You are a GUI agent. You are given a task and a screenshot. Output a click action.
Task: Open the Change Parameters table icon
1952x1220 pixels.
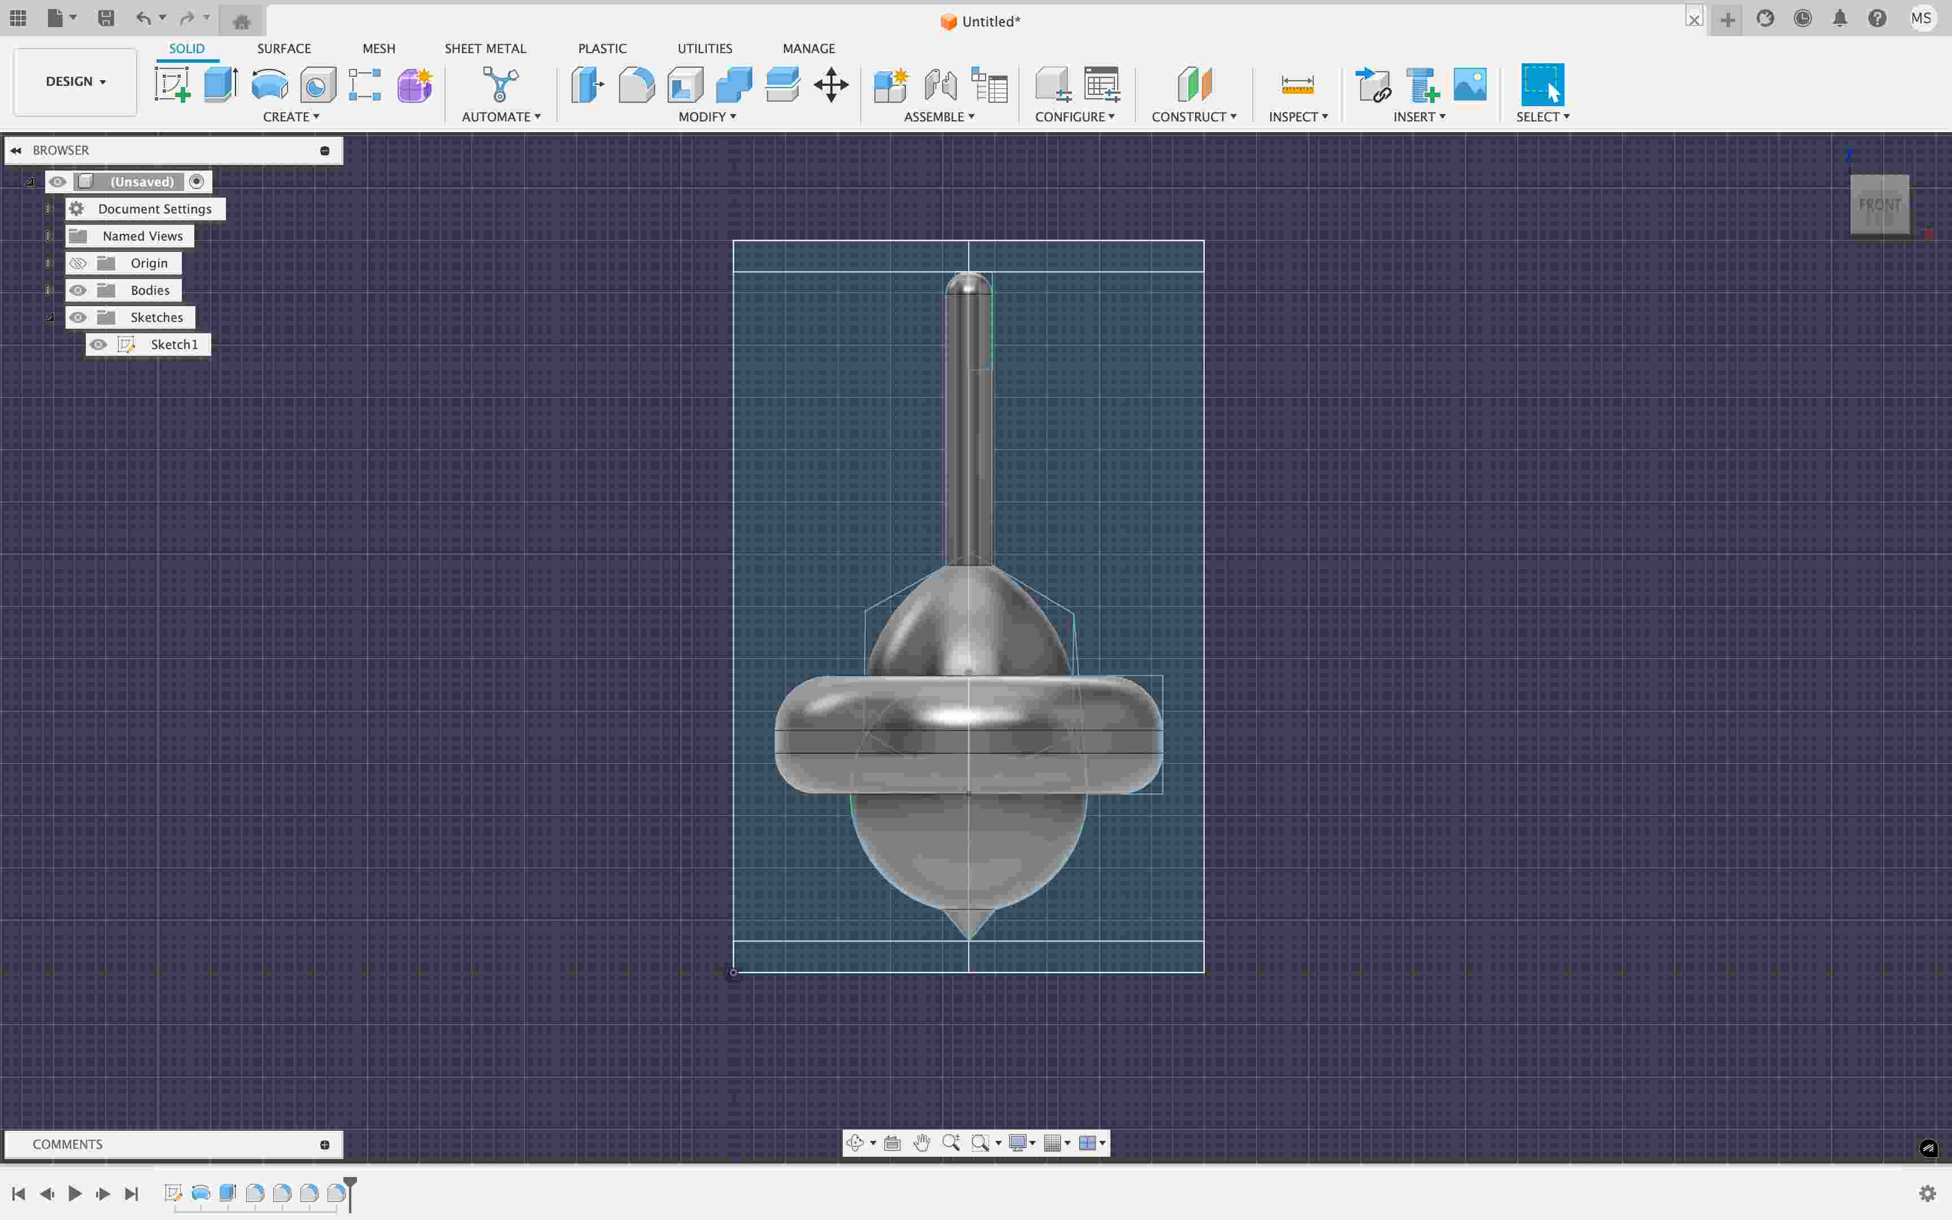[x=1102, y=85]
